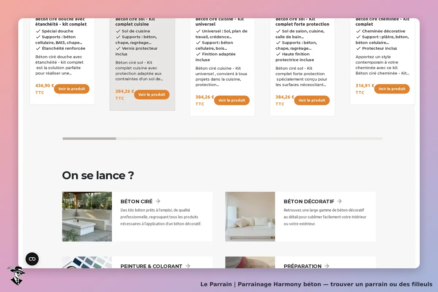The width and height of the screenshot is (438, 292).
Task: Click 'Voir le produit' for the 316,91 € cheminée kit
Action: click(392, 89)
